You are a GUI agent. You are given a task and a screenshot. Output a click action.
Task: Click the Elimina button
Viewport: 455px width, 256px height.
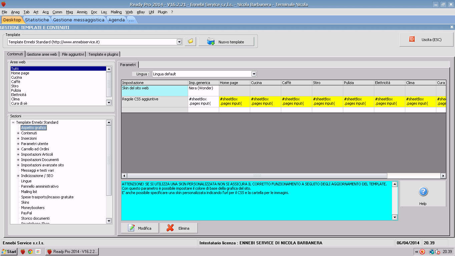click(x=179, y=228)
